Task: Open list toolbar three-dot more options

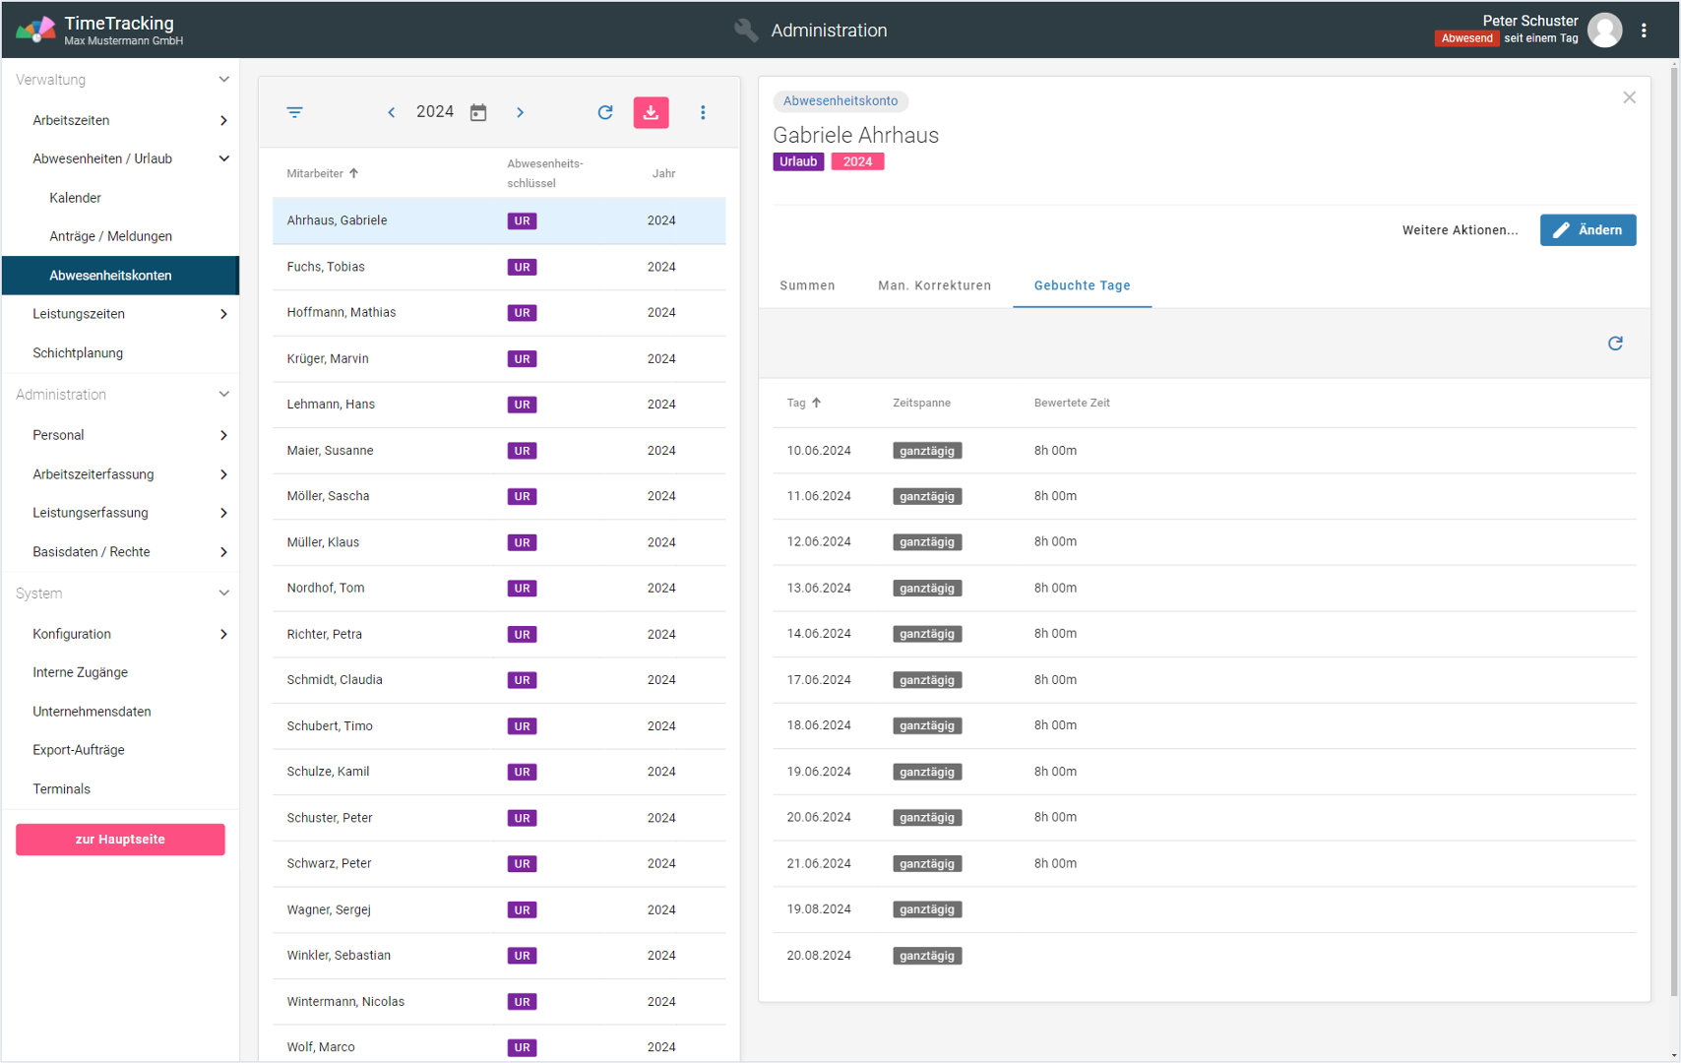Action: (x=703, y=112)
